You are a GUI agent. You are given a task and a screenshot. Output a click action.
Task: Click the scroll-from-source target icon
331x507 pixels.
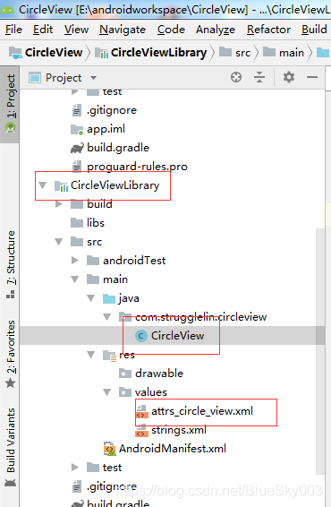pyautogui.click(x=236, y=77)
